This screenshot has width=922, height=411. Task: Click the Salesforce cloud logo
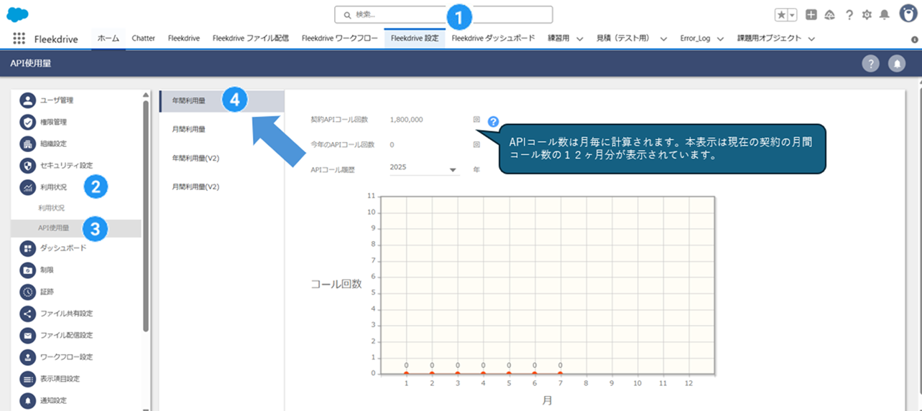coord(18,14)
